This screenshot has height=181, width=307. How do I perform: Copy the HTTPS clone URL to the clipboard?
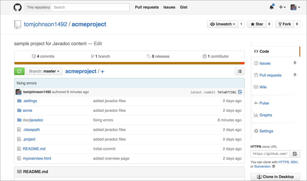click(295, 154)
